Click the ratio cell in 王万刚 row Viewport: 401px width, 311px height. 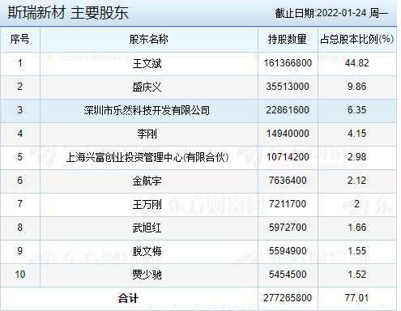pyautogui.click(x=357, y=204)
